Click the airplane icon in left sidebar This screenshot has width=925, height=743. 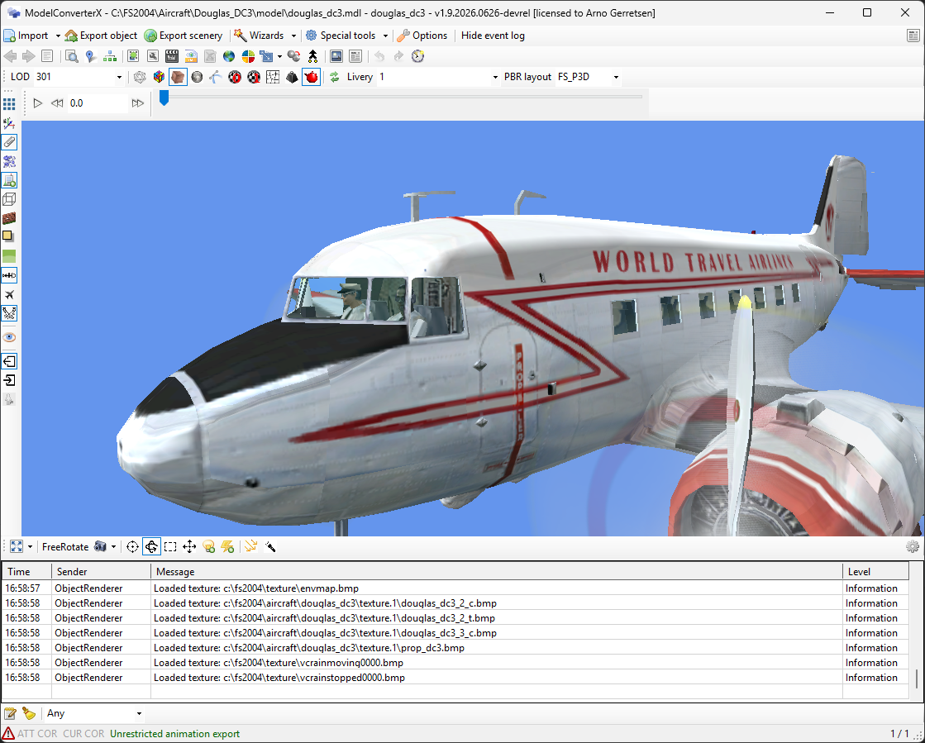[9, 295]
